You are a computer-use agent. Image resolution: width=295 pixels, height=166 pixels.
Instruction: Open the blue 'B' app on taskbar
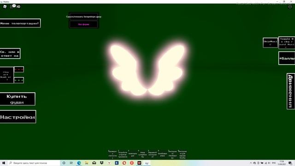(117, 163)
